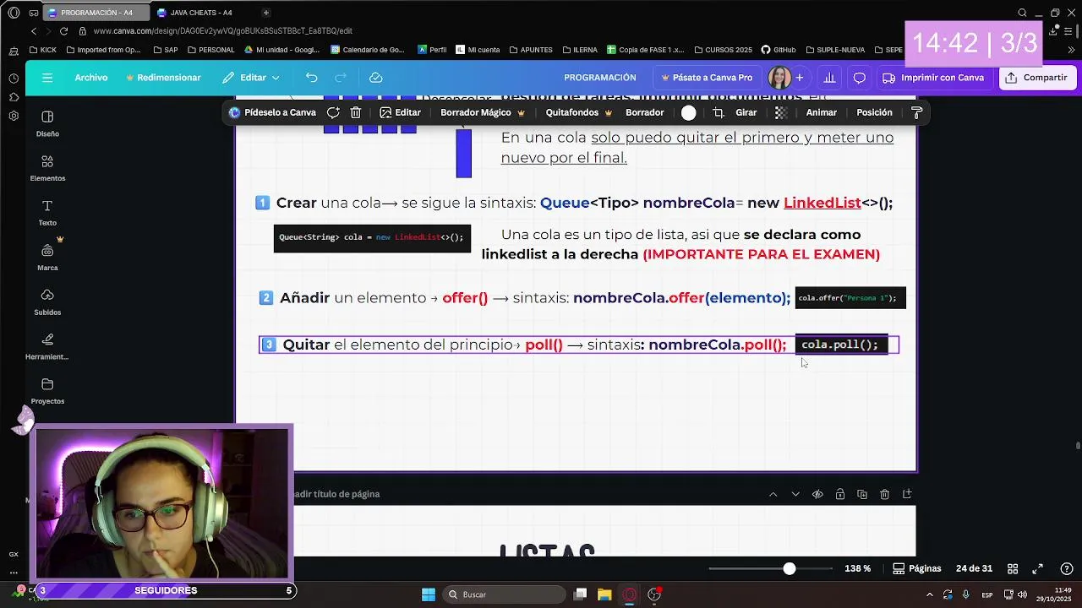Open the GitHub bookmark
Screen dimensions: 1082x608
(x=779, y=50)
